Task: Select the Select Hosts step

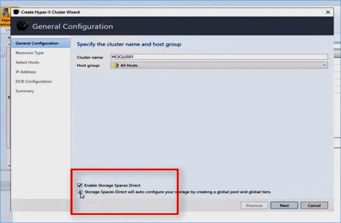Action: click(27, 62)
